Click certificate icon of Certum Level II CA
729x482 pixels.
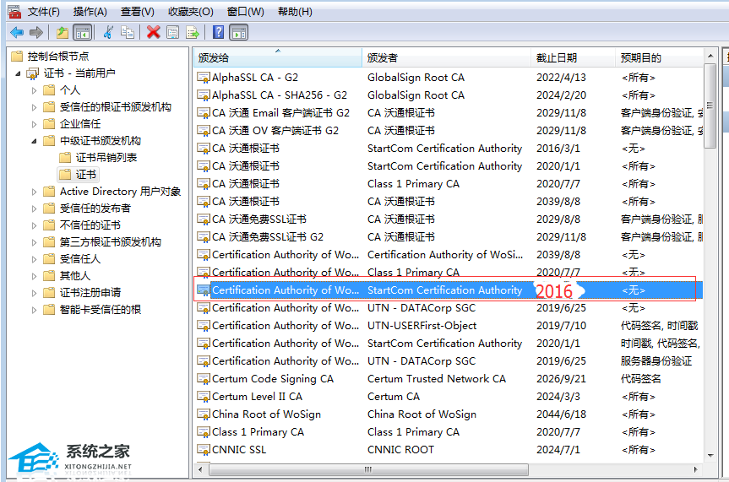[x=204, y=397]
